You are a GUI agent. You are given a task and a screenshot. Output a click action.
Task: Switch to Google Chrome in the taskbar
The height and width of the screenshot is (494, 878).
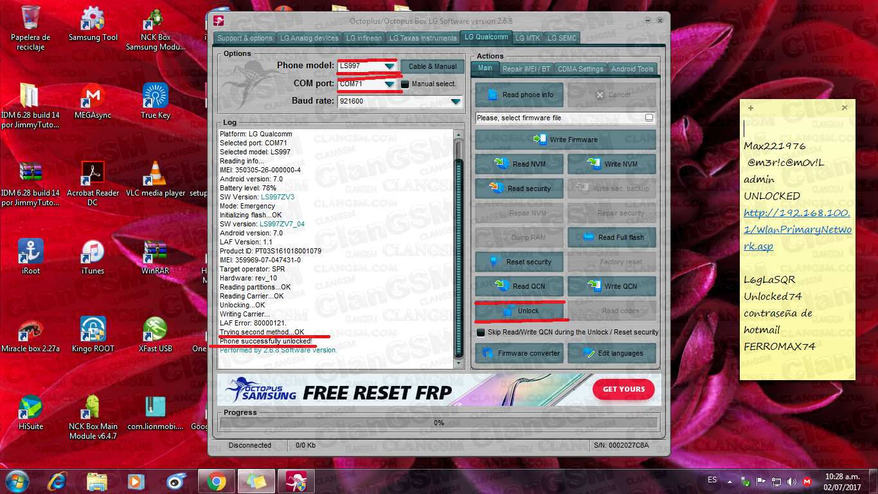216,480
